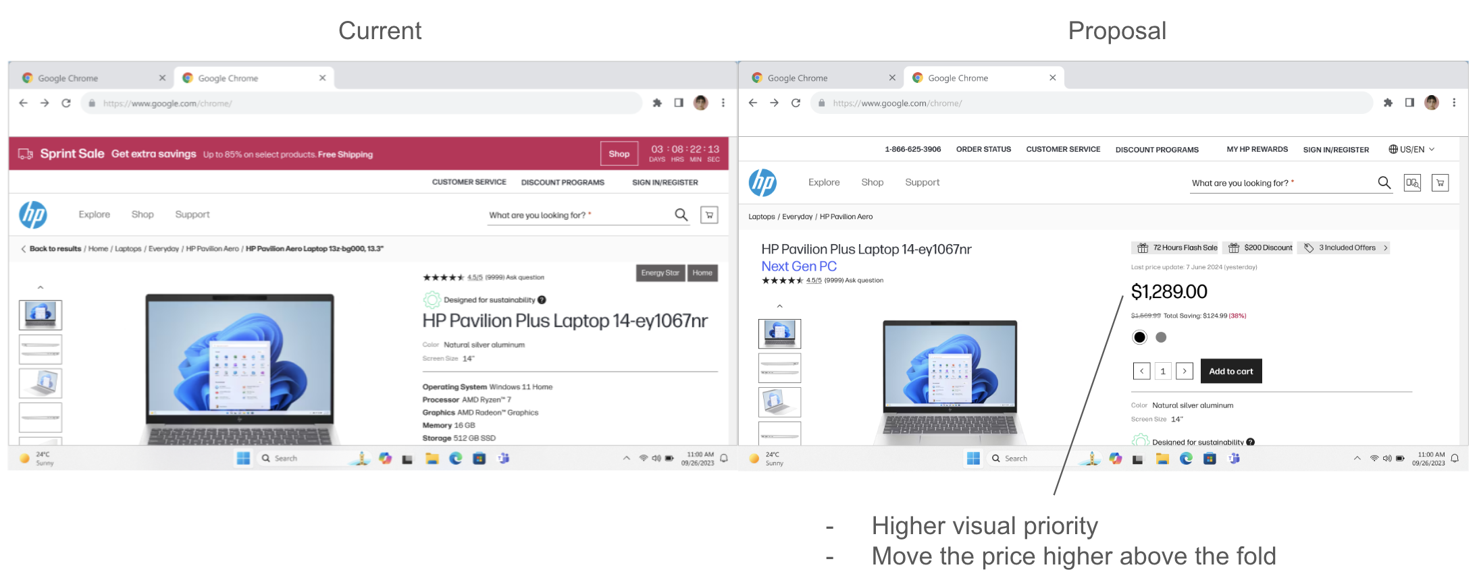Viewport: 1479px width, 580px height.
Task: Click the HP logo in the Proposal mockup
Action: click(x=762, y=183)
